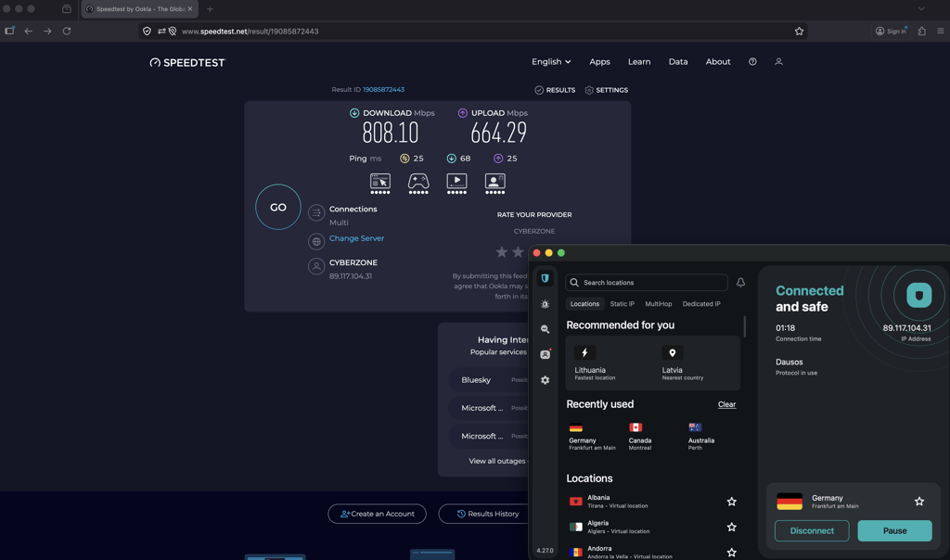Screen dimensions: 950x560
Task: Open the VPN settings gear icon
Action: point(545,380)
